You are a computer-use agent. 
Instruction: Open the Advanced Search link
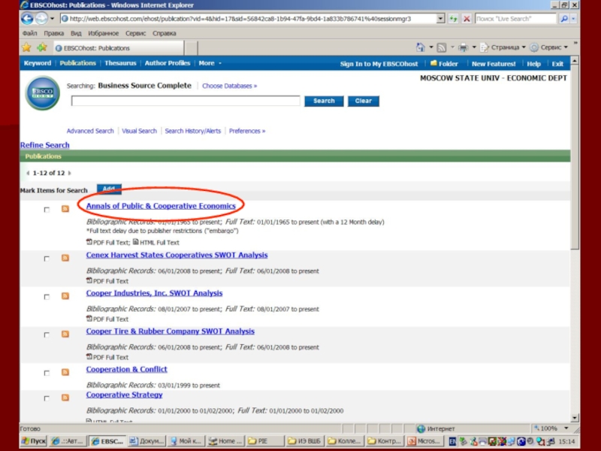coord(90,131)
